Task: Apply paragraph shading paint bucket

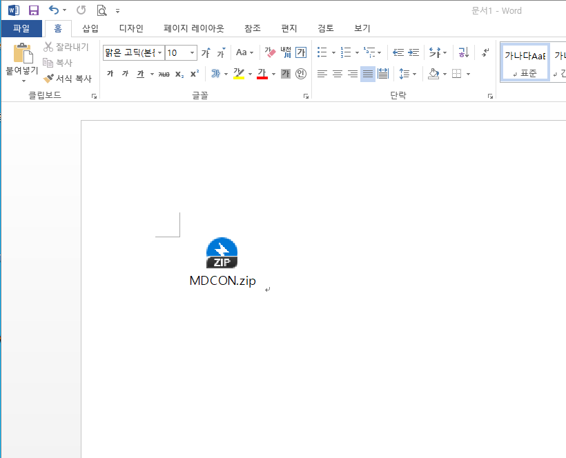Action: click(433, 74)
